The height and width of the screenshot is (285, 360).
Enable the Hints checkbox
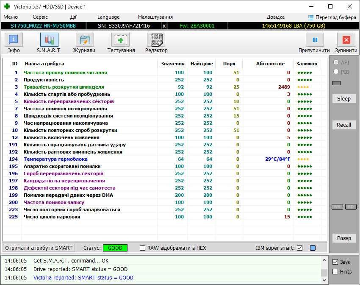pyautogui.click(x=335, y=272)
